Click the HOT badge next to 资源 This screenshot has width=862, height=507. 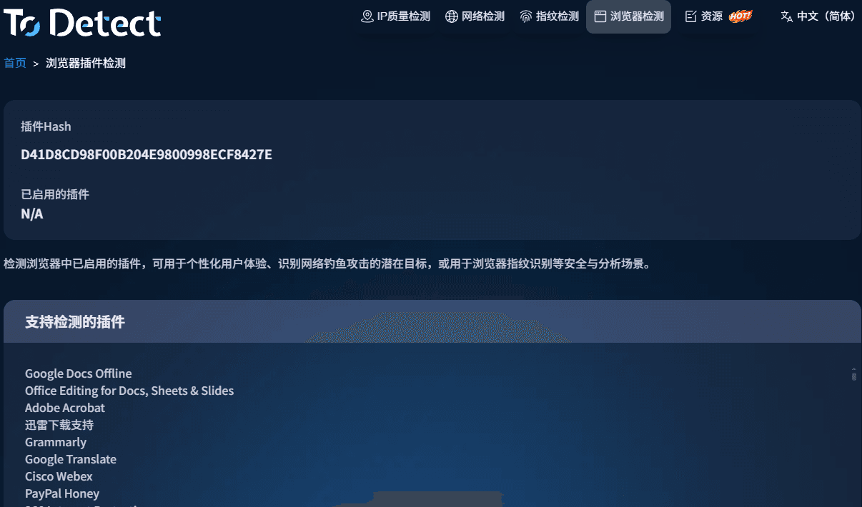pos(740,16)
